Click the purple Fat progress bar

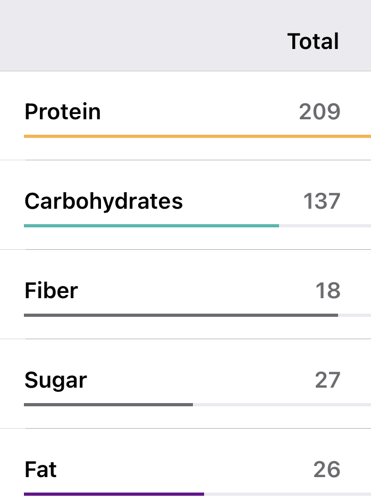coord(114,494)
